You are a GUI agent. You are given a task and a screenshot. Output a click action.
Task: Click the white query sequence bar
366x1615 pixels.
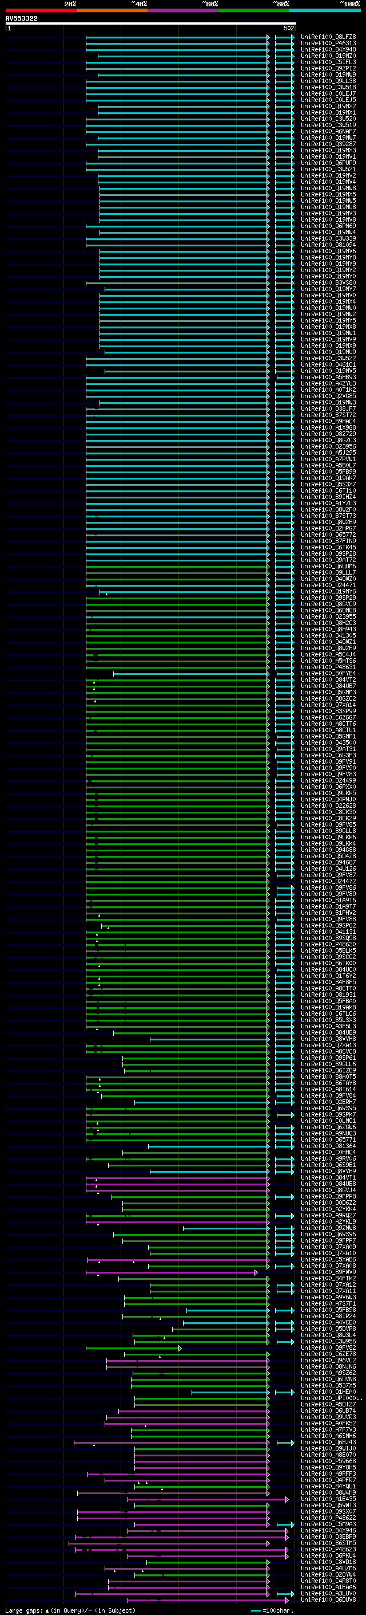click(151, 24)
